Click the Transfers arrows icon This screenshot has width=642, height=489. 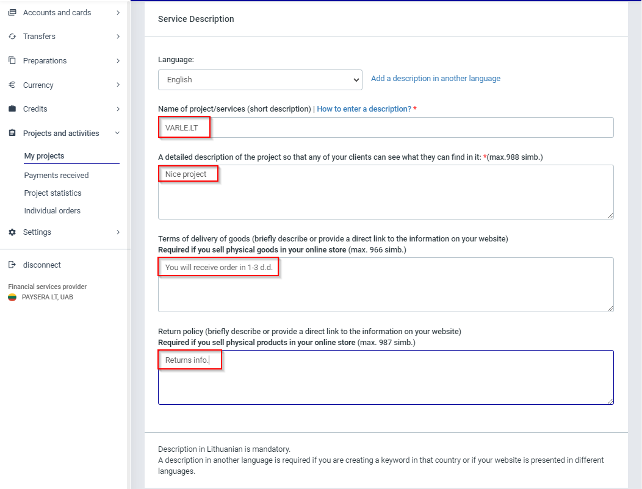[x=12, y=37]
